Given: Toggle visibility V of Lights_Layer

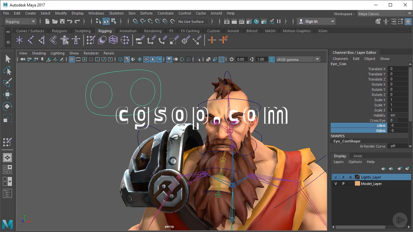Looking at the screenshot, I should [336, 177].
